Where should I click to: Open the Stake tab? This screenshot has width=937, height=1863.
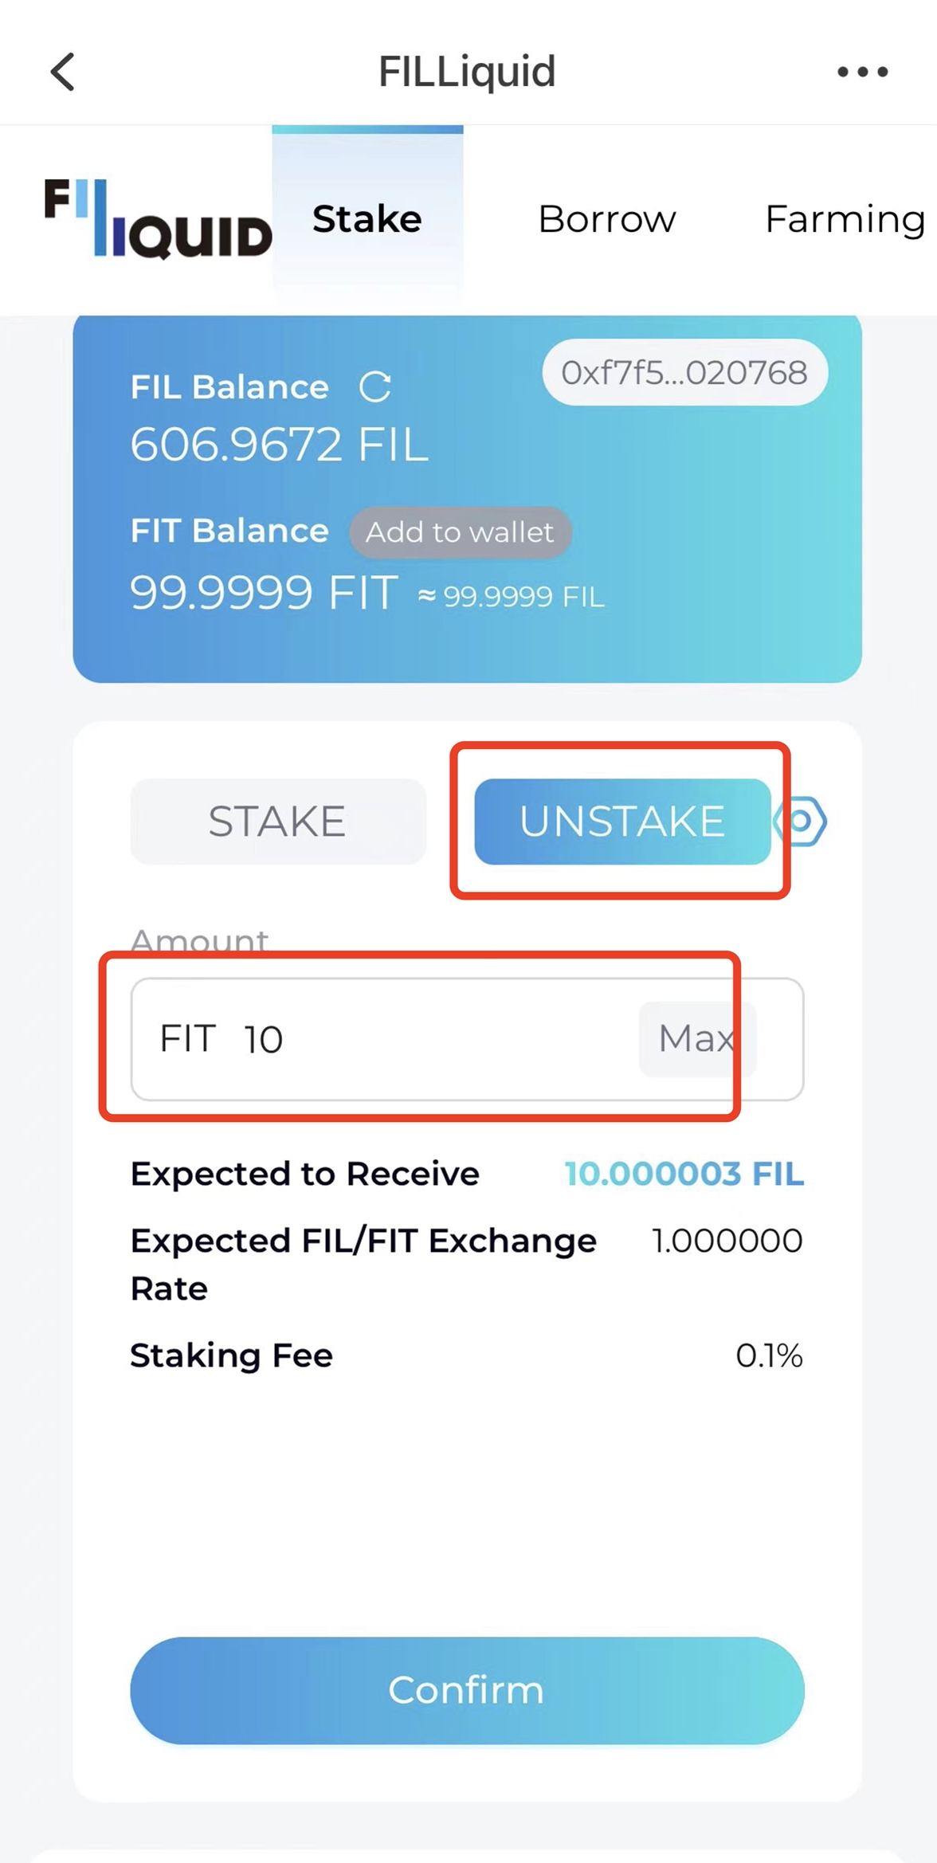(x=367, y=218)
